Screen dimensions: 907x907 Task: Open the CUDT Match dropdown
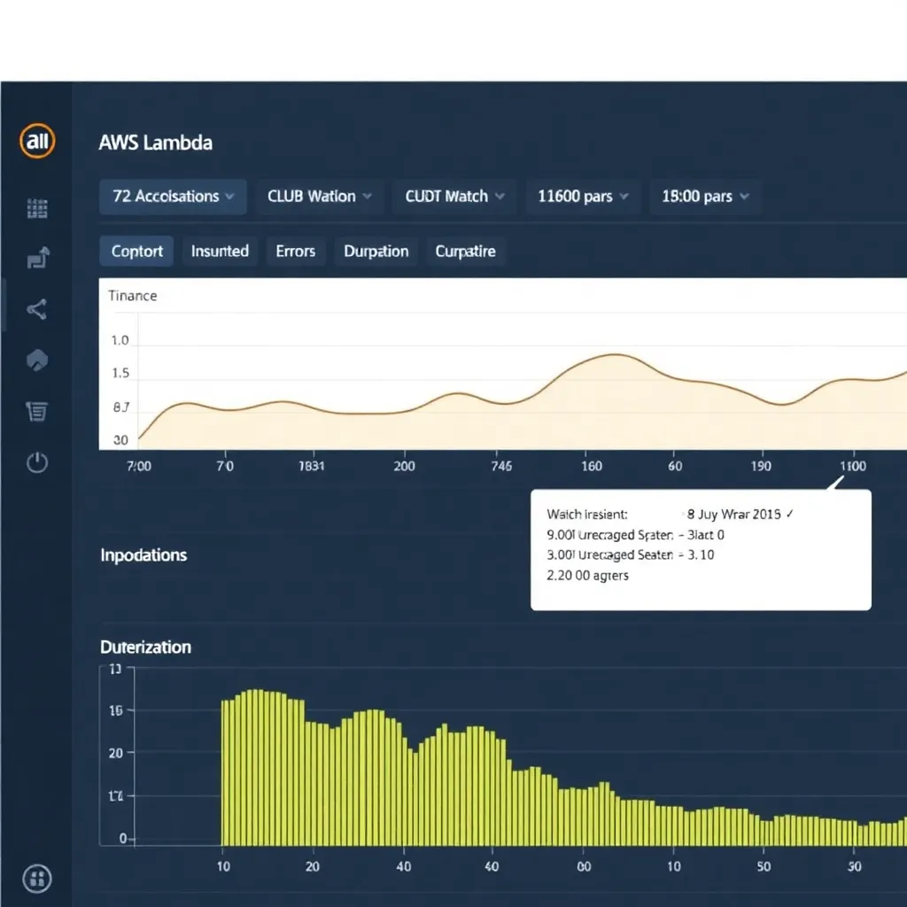[x=454, y=197]
